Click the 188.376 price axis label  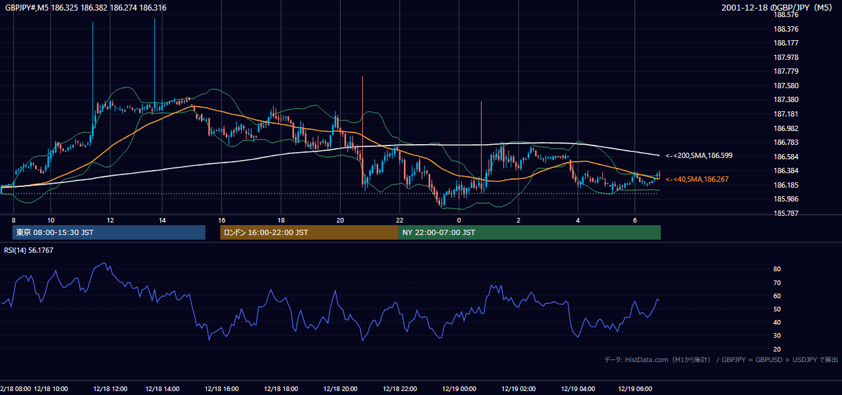tap(785, 29)
